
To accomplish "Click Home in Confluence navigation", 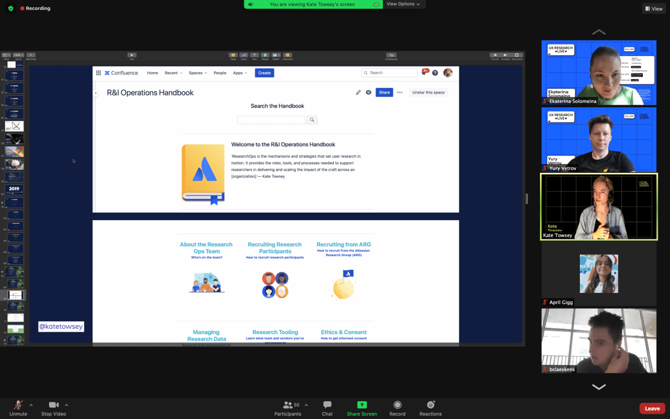I will click(x=152, y=73).
